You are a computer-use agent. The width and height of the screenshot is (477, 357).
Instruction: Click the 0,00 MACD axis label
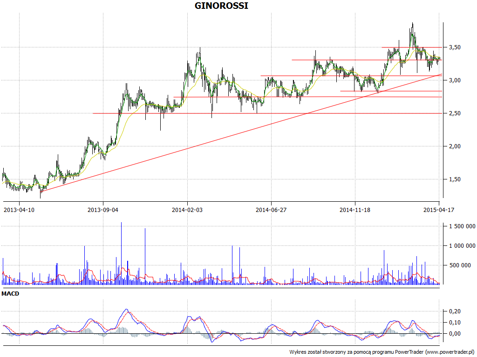[x=455, y=334]
